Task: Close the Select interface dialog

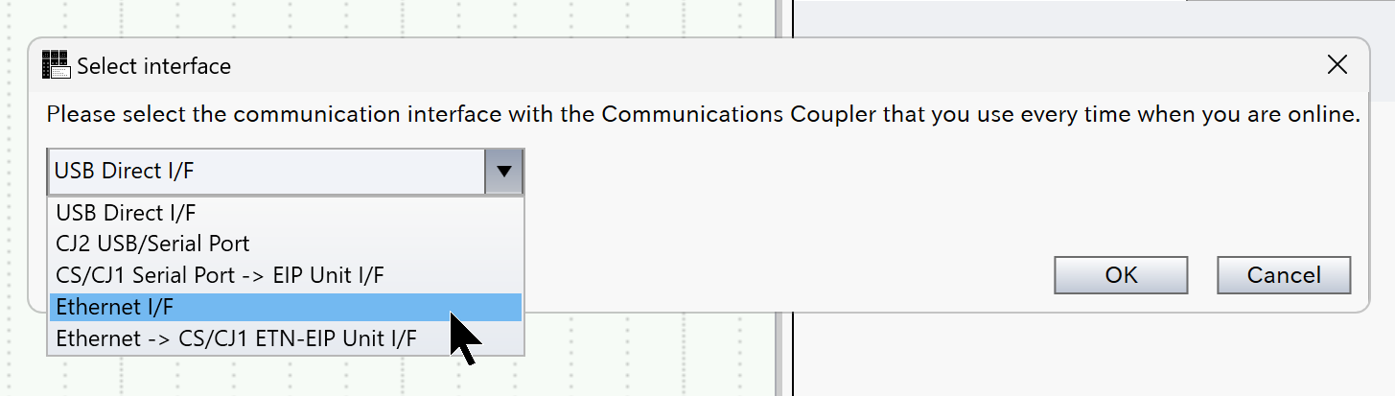Action: click(1337, 65)
